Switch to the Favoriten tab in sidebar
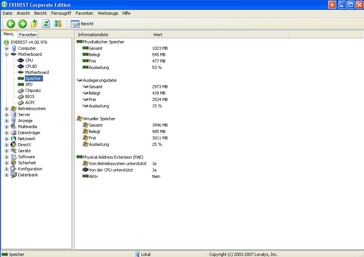This screenshot has width=364, height=257. (28, 35)
